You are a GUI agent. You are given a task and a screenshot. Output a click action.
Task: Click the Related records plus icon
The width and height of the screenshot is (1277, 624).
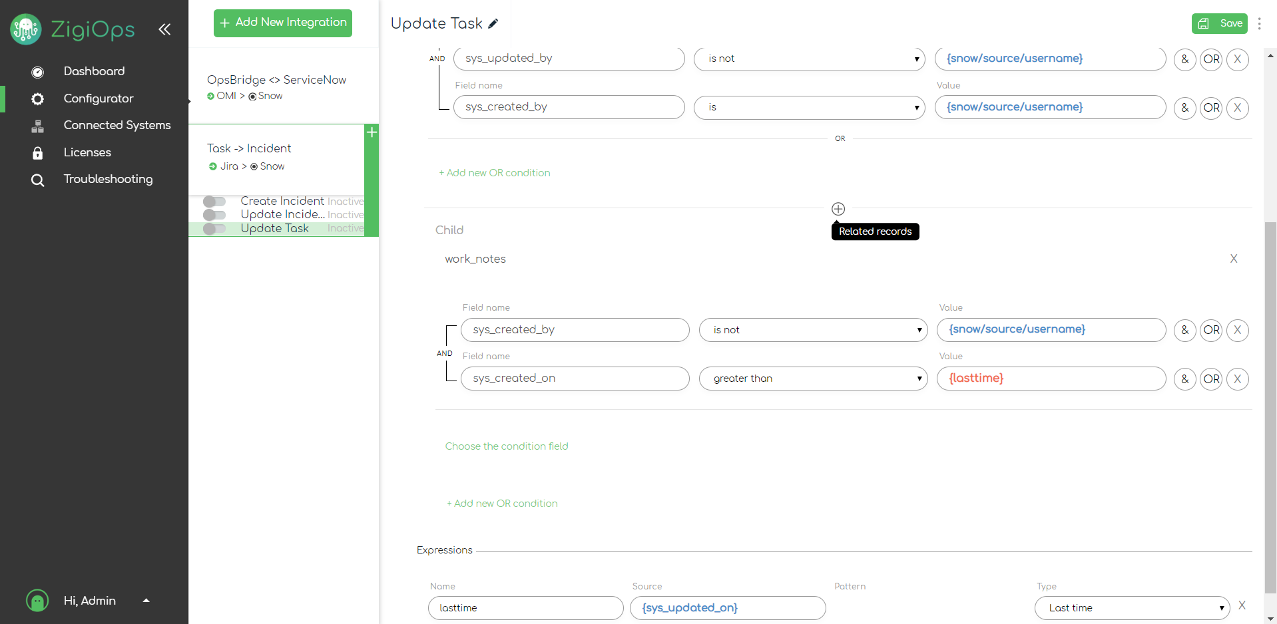[838, 209]
